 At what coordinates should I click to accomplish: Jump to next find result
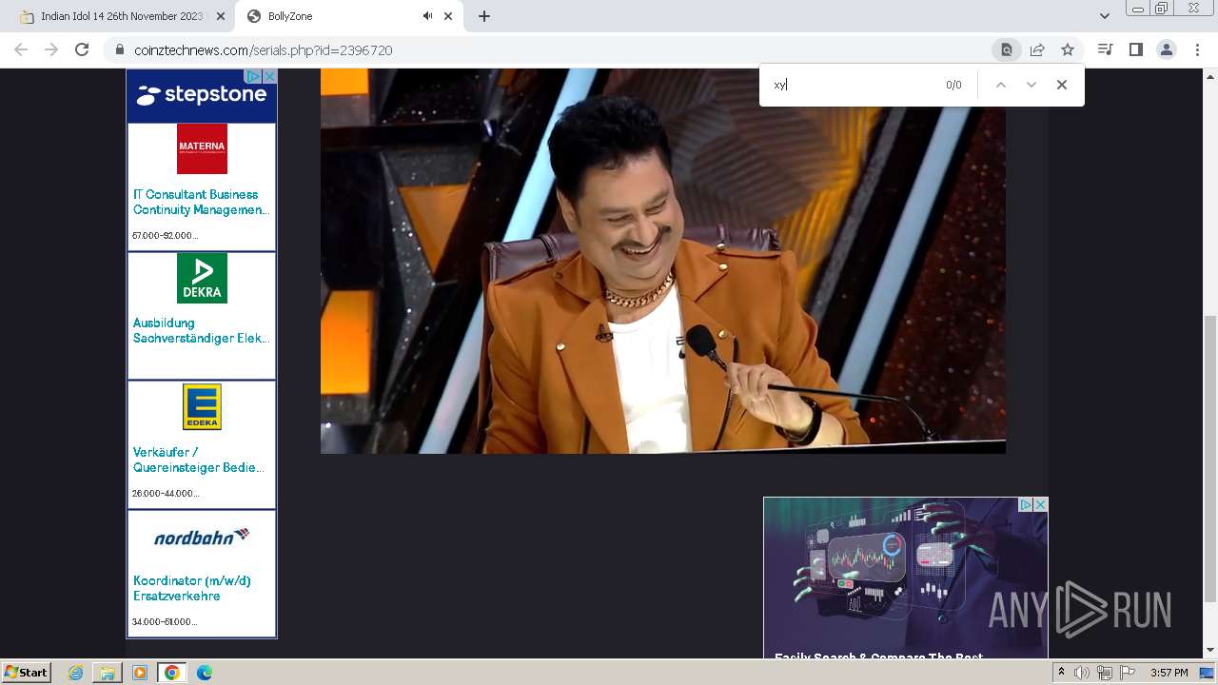[1031, 85]
